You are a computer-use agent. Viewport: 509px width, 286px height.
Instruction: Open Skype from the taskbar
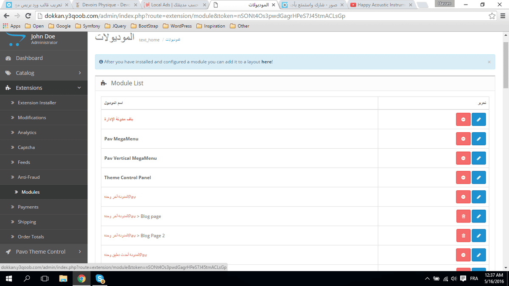(x=100, y=278)
